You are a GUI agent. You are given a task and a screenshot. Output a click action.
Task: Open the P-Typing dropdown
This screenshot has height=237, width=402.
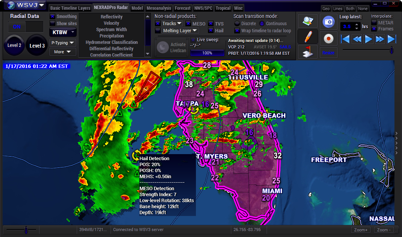pos(63,43)
